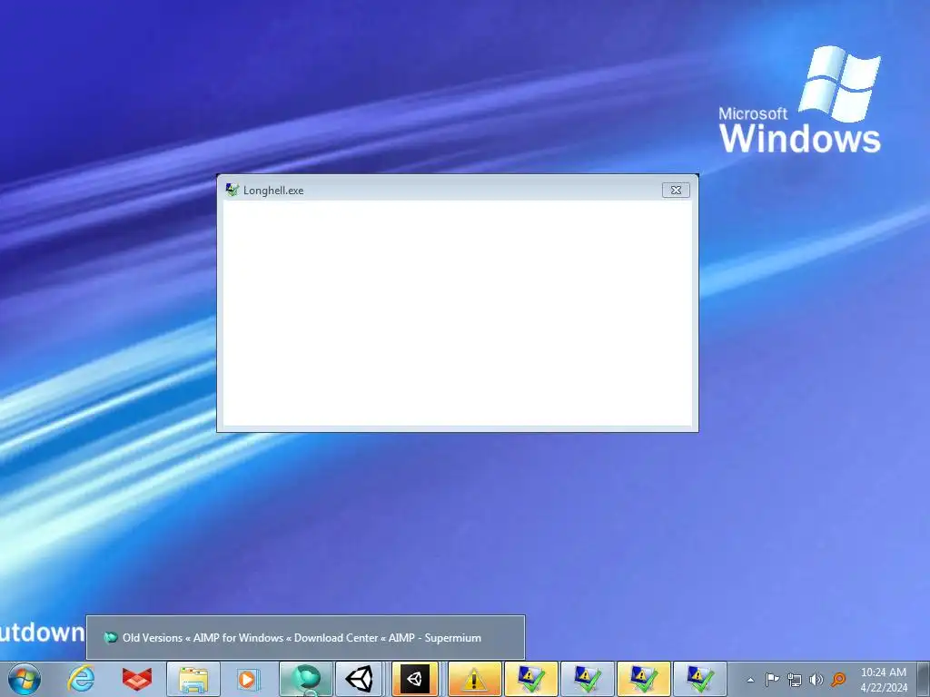The height and width of the screenshot is (697, 930).
Task: Click the Show Desktop strip at taskbar end
Action: [x=923, y=679]
